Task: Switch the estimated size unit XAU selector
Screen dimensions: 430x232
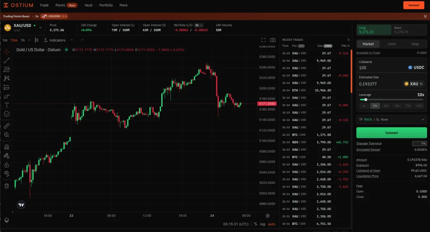Action: tap(414, 84)
